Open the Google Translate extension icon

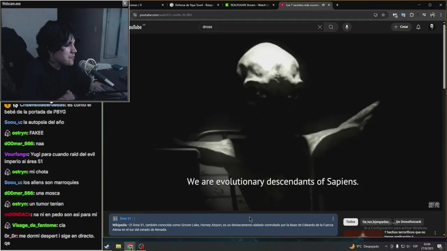coord(403,15)
